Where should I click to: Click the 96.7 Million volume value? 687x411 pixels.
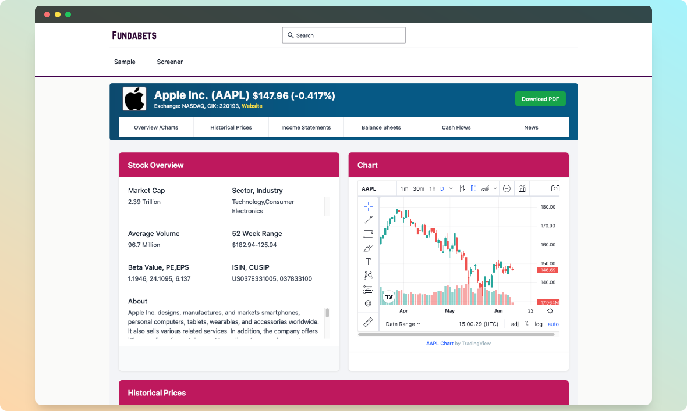click(144, 245)
